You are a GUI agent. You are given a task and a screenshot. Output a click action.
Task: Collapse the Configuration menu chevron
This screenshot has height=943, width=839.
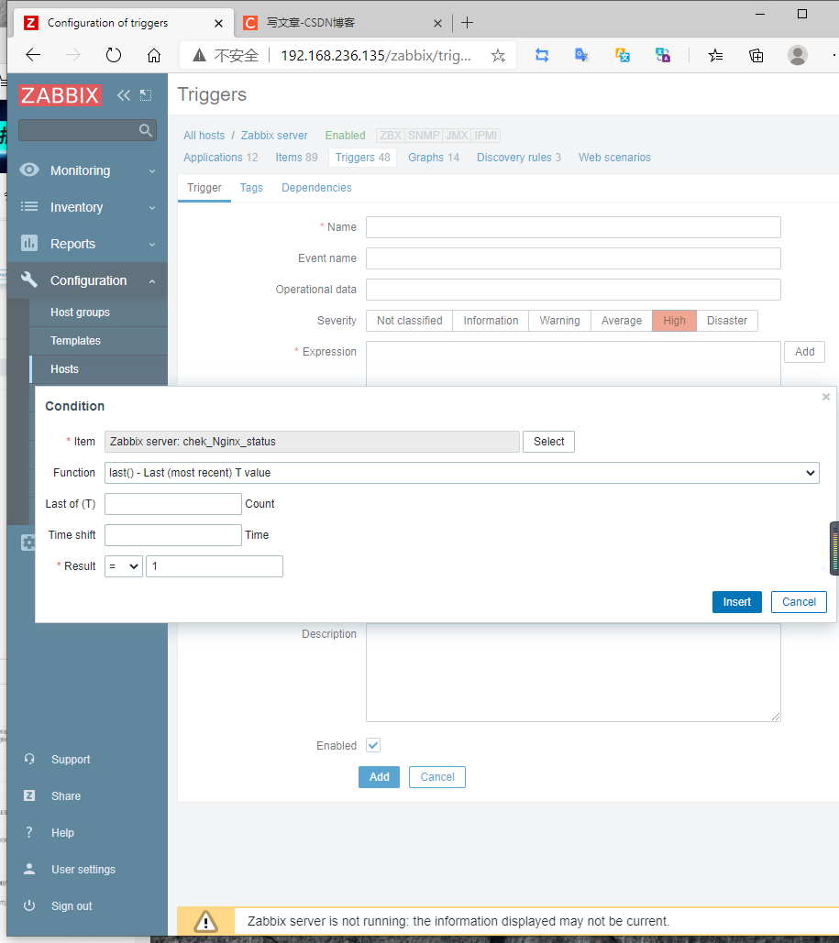click(x=152, y=280)
